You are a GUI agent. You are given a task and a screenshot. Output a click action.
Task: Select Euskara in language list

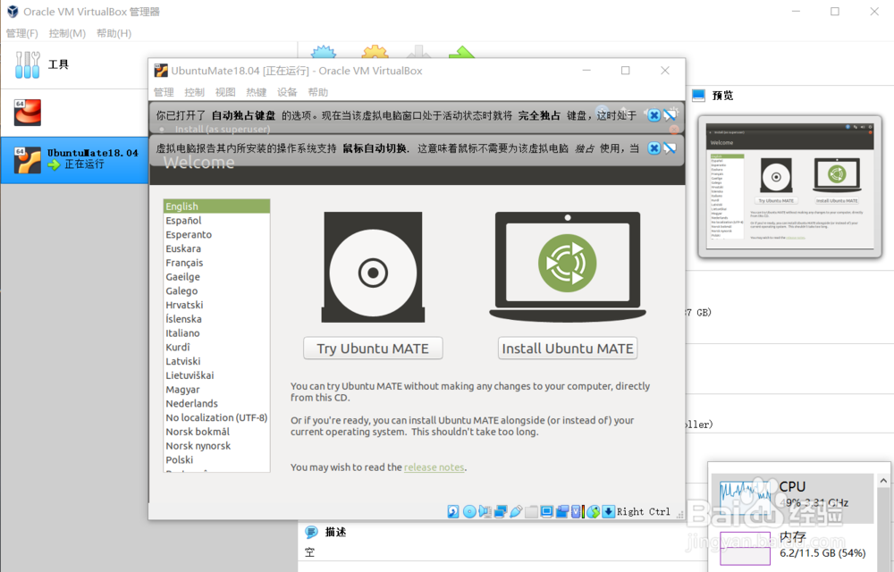(216, 248)
